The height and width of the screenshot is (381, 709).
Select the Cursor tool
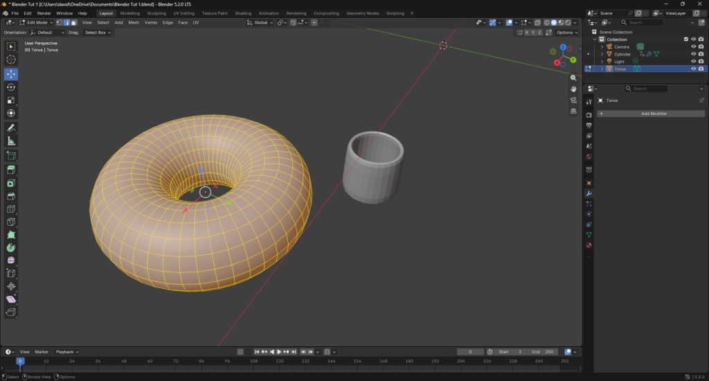click(x=11, y=60)
